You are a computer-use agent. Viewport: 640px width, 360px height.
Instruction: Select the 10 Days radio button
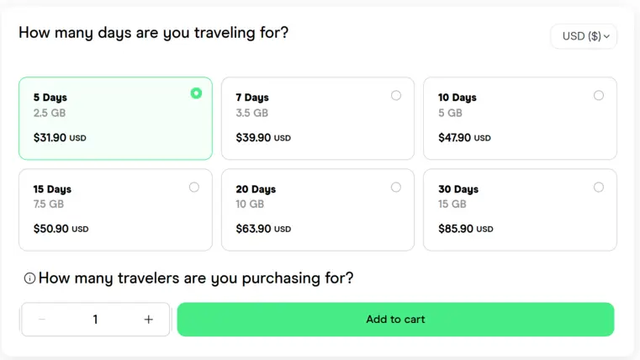(x=598, y=96)
